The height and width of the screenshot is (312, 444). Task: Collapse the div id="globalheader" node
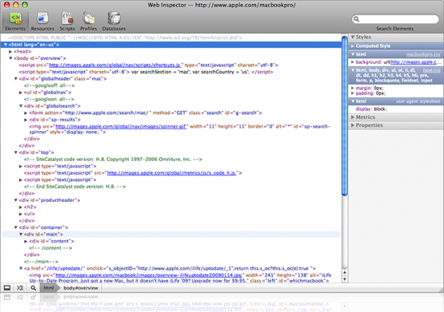tap(15, 78)
